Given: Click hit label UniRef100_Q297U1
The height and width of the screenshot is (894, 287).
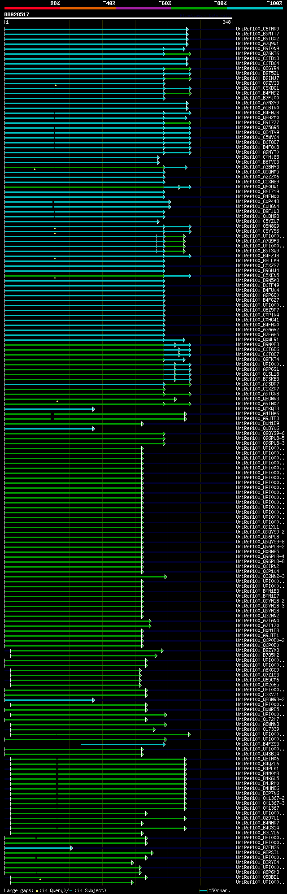Looking at the screenshot, I should click(x=258, y=818).
